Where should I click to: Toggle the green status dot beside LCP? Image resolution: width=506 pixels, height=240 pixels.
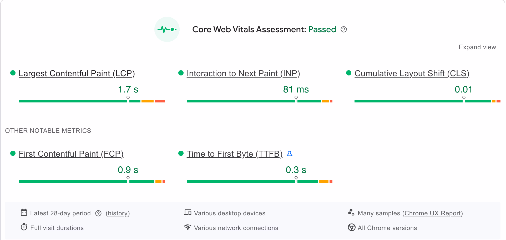(x=12, y=73)
